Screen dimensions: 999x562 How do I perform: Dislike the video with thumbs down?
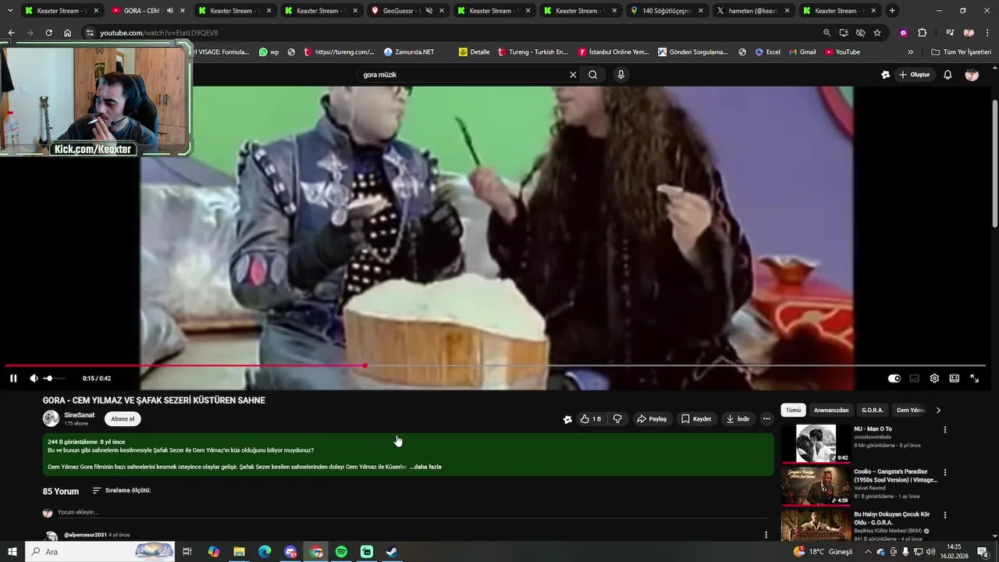pos(617,419)
